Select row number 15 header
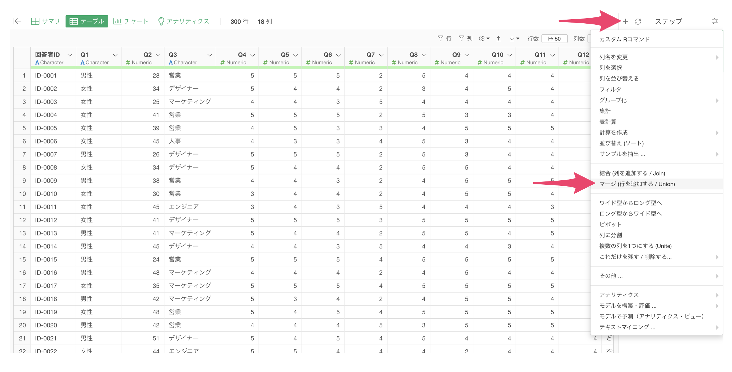The height and width of the screenshot is (372, 732). pyautogui.click(x=22, y=259)
